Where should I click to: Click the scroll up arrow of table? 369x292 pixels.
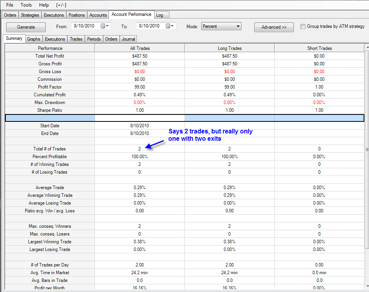367,48
